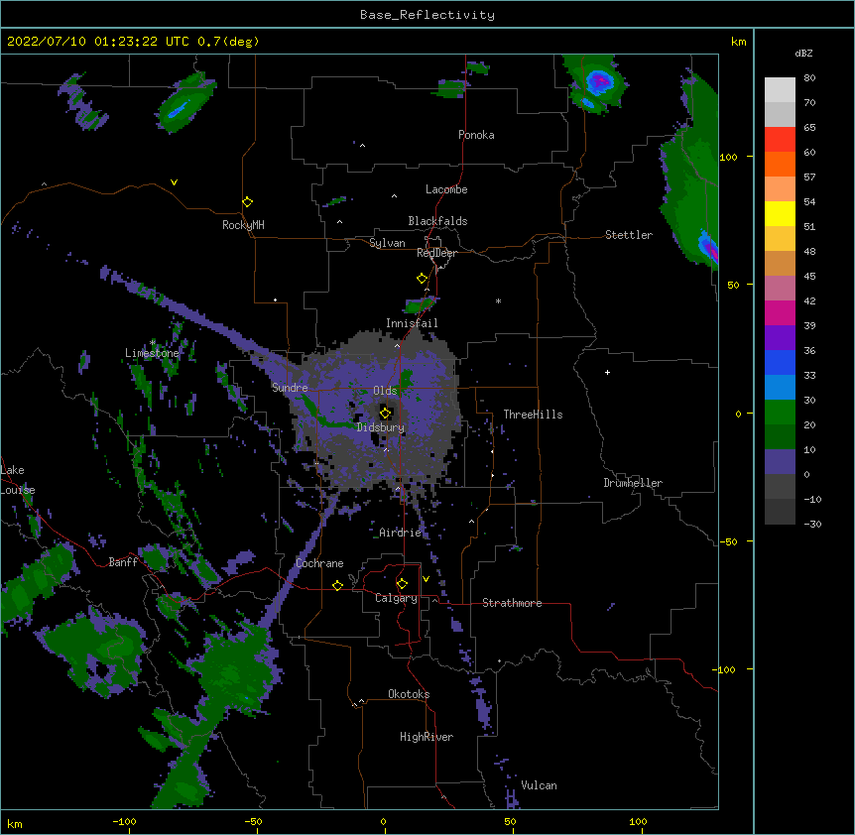Select the white asterisk above Limestone label
The width and height of the screenshot is (855, 835).
pyautogui.click(x=153, y=342)
